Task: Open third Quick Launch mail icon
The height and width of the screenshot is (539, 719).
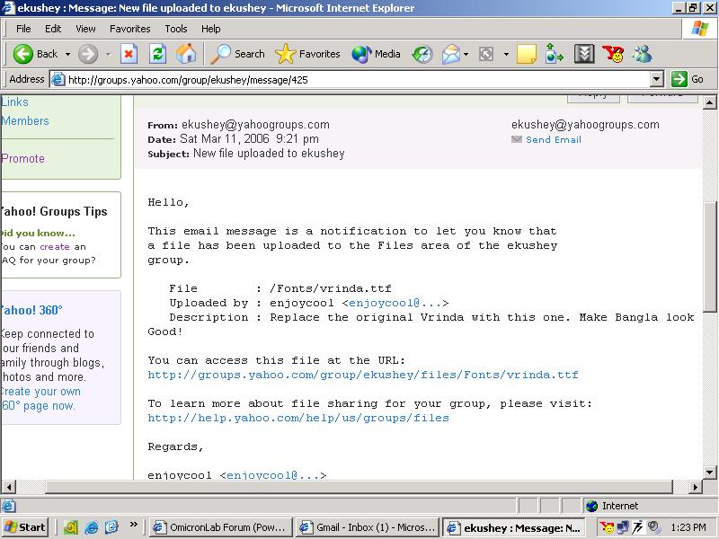Action: 111,527
